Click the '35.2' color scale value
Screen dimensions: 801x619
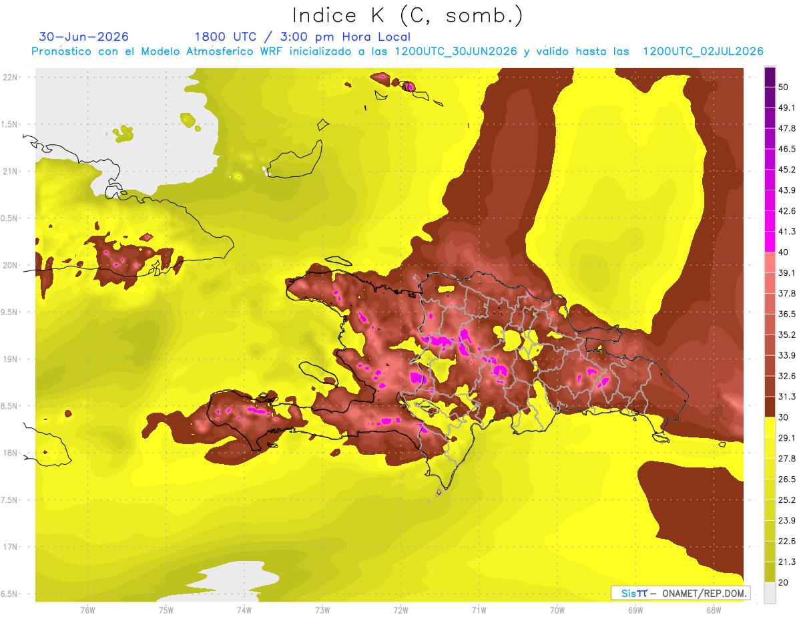pyautogui.click(x=787, y=335)
